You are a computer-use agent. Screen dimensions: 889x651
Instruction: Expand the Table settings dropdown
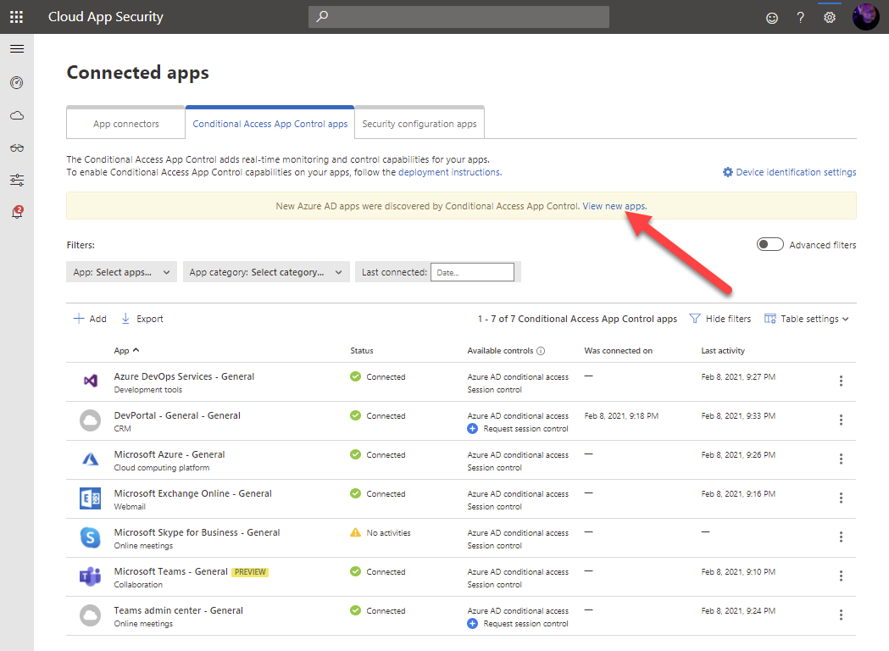point(806,318)
